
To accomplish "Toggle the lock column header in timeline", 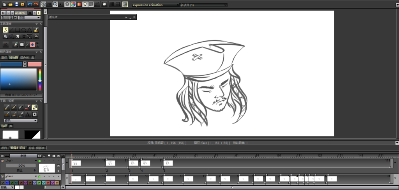I will tap(44, 156).
